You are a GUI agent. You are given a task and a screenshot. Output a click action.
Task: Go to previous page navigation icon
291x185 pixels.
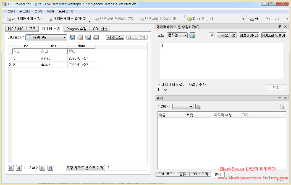19,168
